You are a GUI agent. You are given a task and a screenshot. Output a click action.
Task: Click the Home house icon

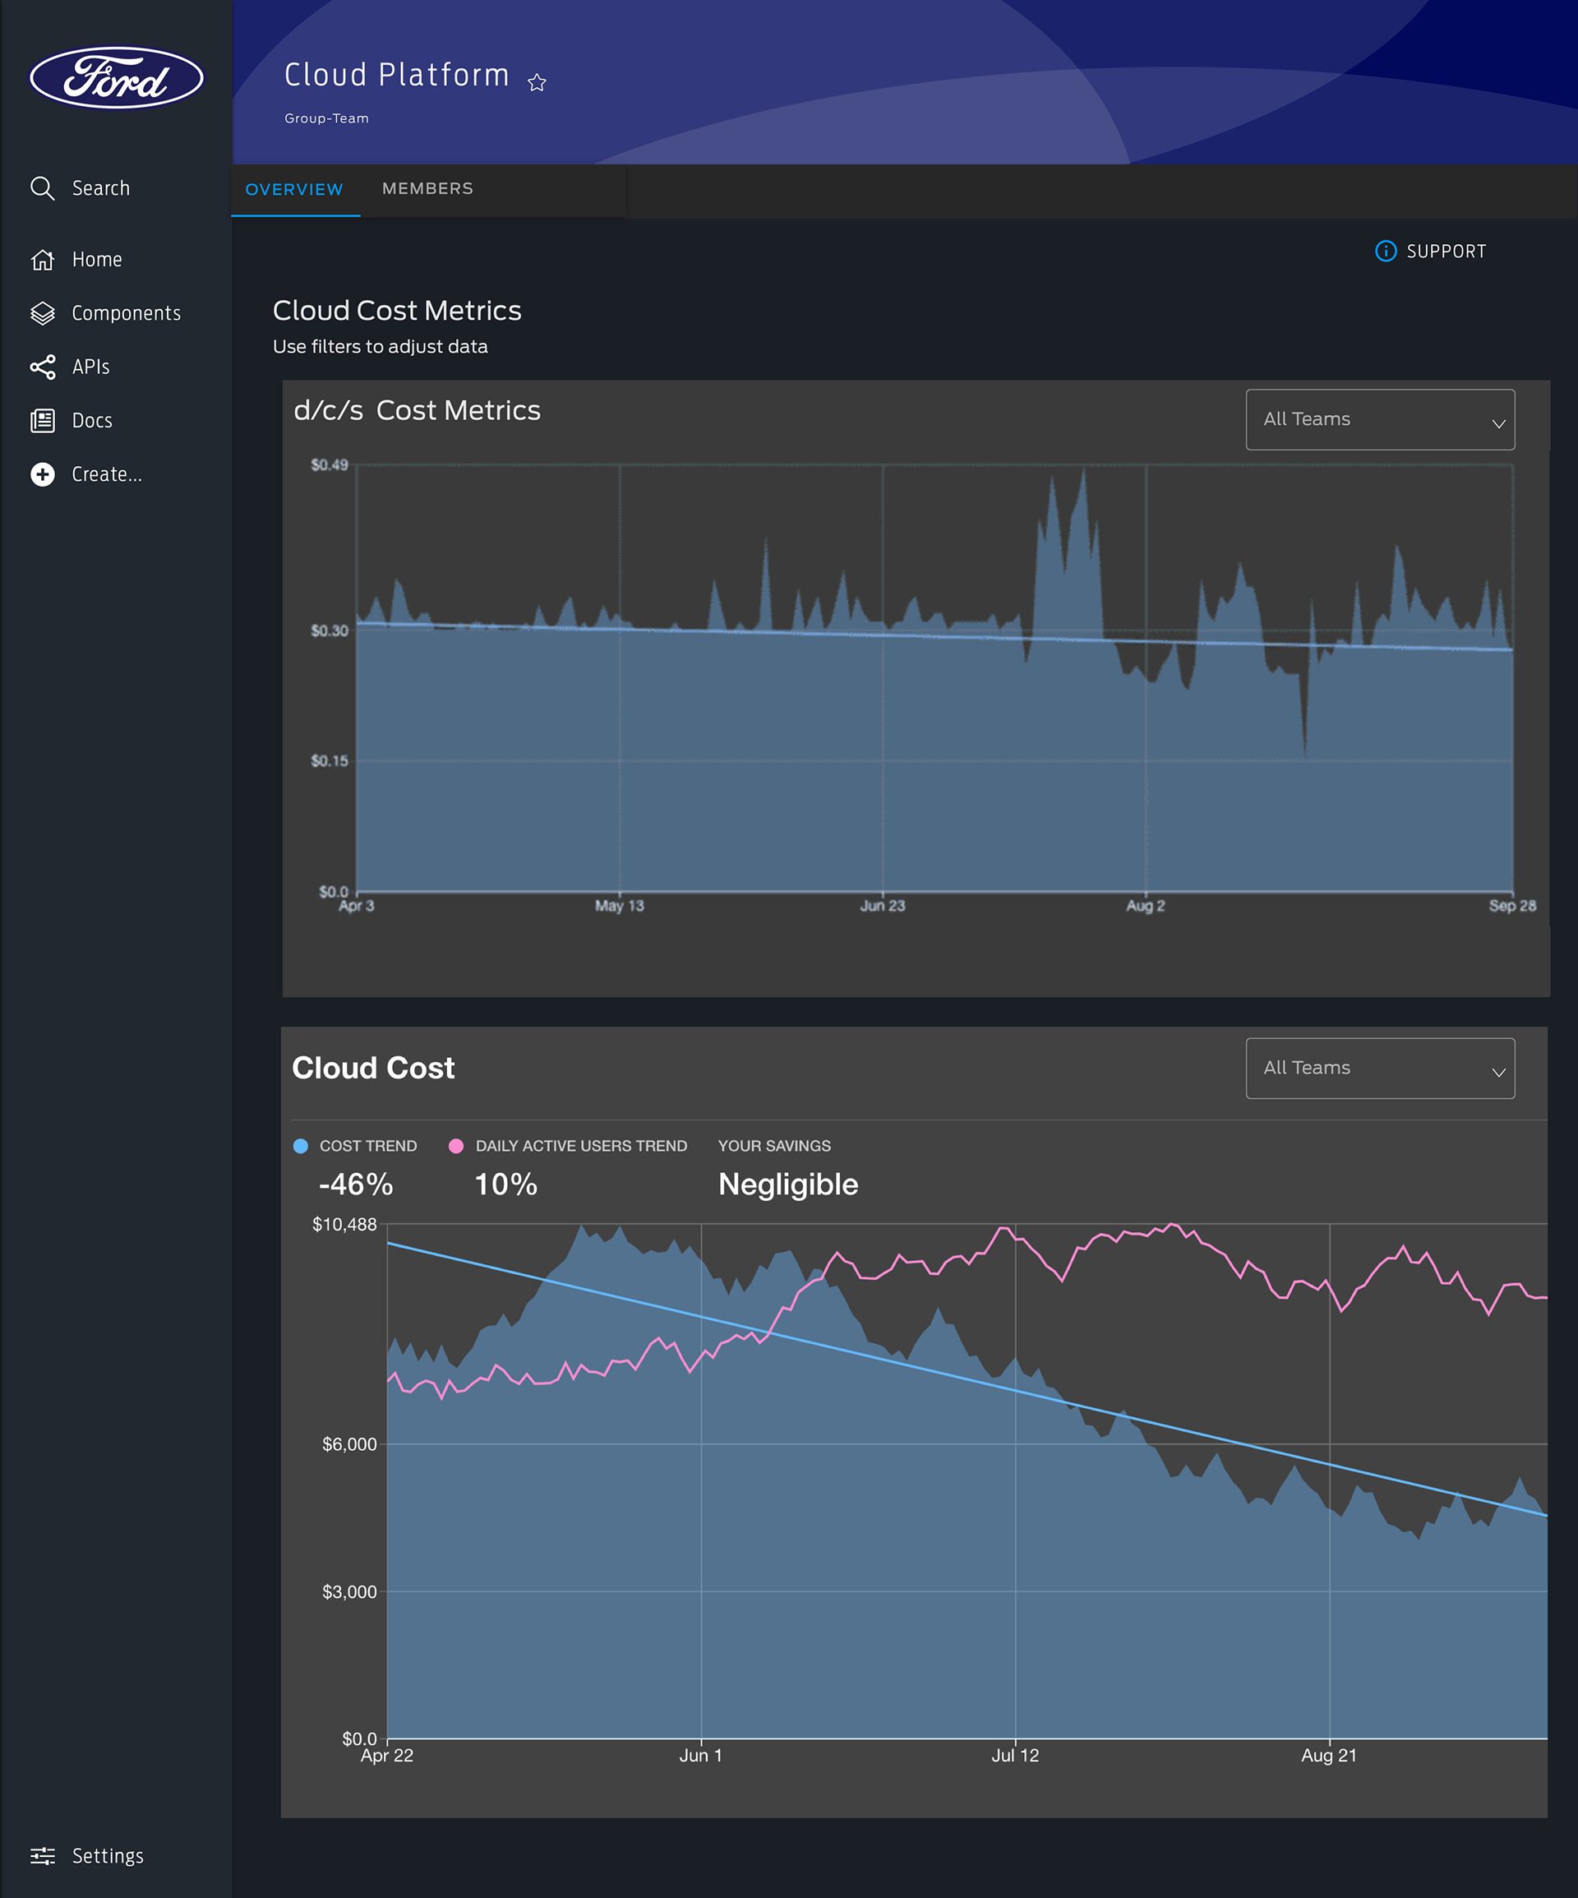pos(43,260)
